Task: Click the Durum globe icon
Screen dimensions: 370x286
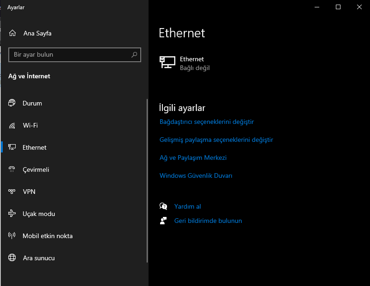Action: 12,103
